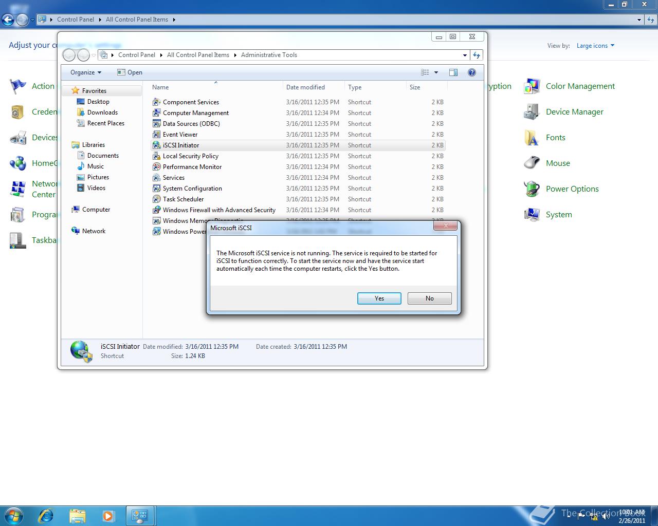Click the Component Services shortcut icon

point(156,102)
